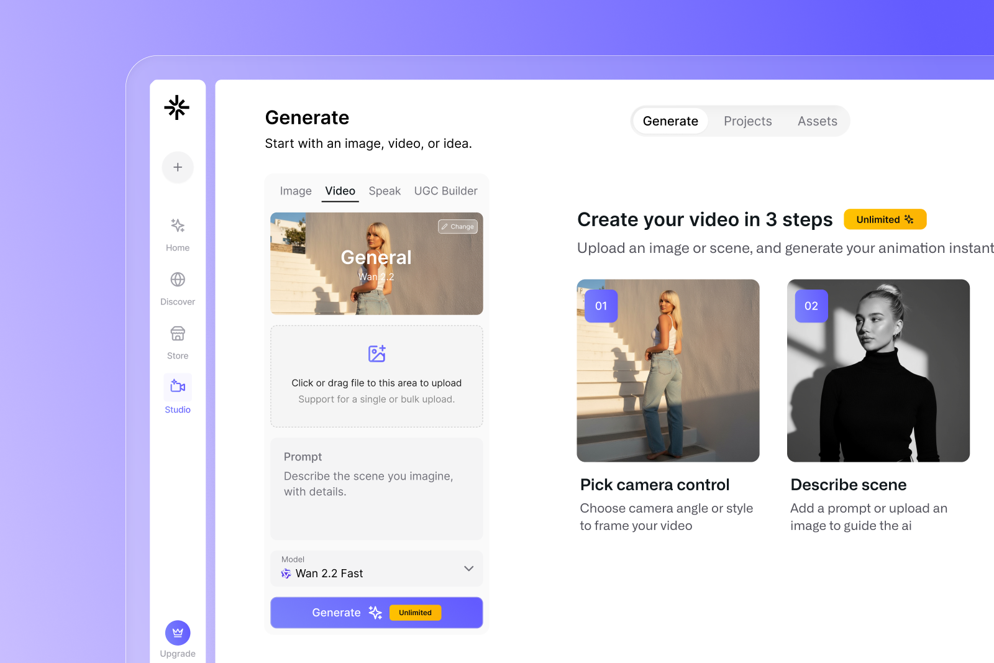The width and height of the screenshot is (994, 663).
Task: Click Change on the General preset
Action: 458,227
